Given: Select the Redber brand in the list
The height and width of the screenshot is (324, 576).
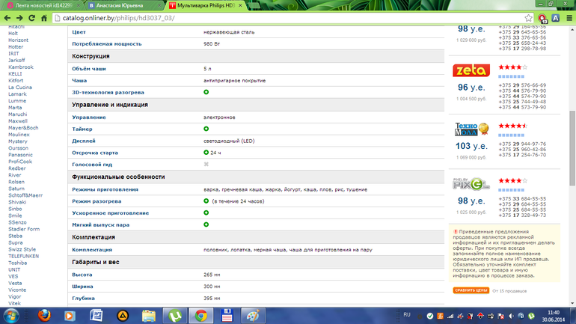Looking at the screenshot, I should click(17, 168).
